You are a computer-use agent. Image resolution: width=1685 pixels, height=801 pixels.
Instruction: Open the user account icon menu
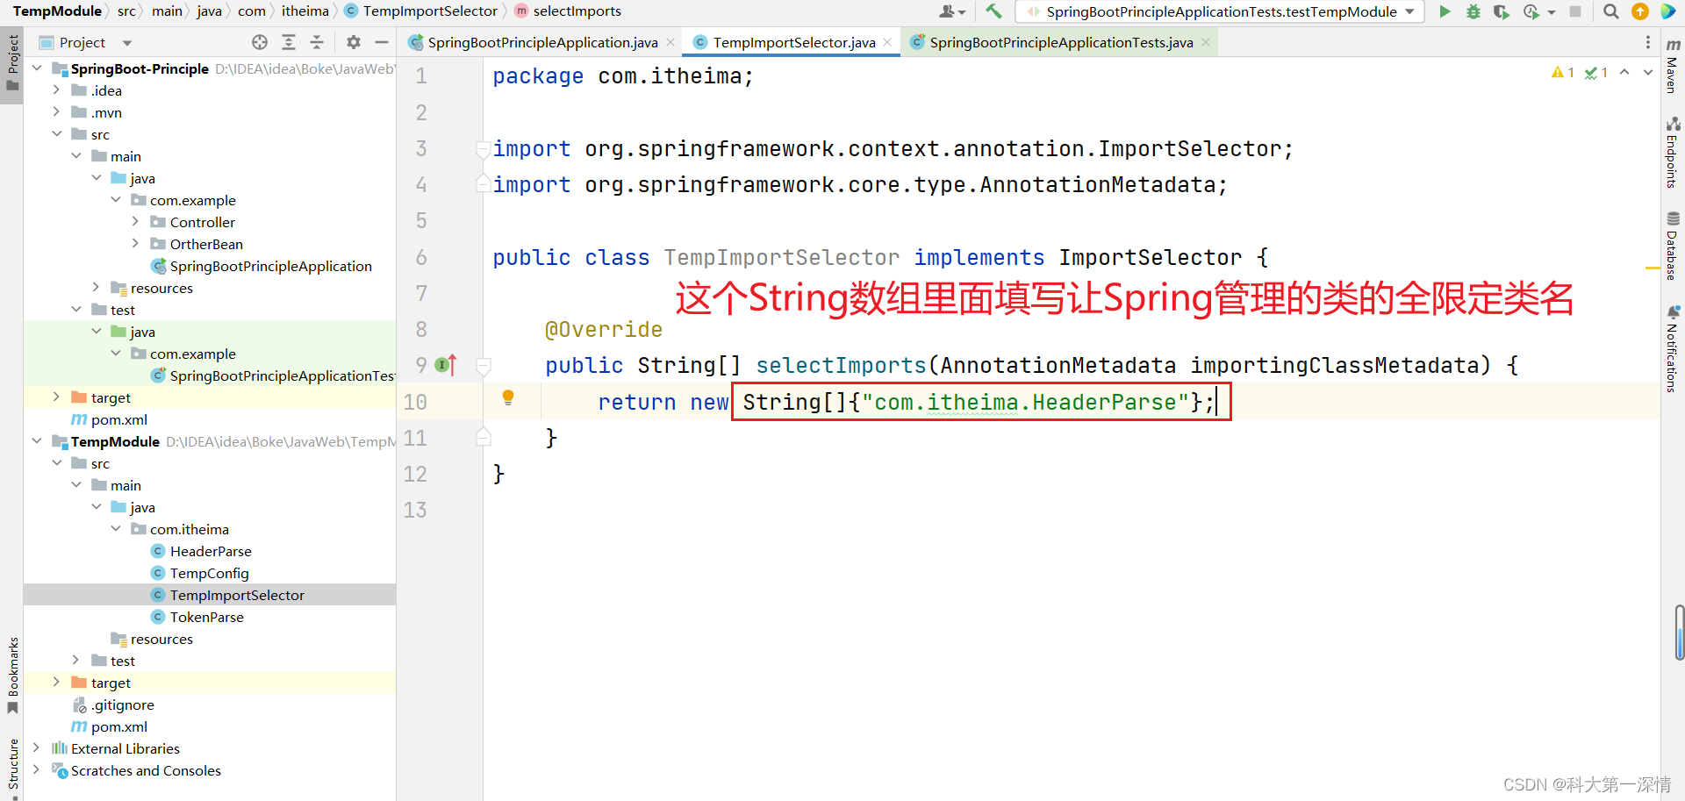coord(951,11)
